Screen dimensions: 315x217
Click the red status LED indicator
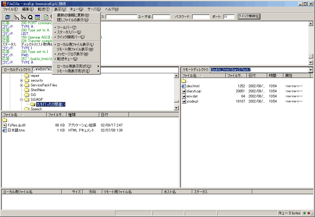tap(309, 213)
